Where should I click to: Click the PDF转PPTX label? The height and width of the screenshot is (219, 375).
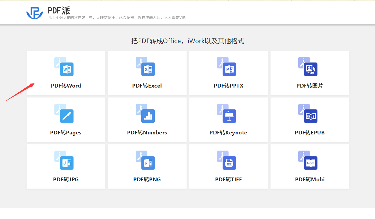[x=229, y=86]
